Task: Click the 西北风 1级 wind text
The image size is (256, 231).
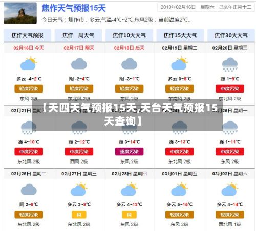Action: pyautogui.click(x=230, y=224)
